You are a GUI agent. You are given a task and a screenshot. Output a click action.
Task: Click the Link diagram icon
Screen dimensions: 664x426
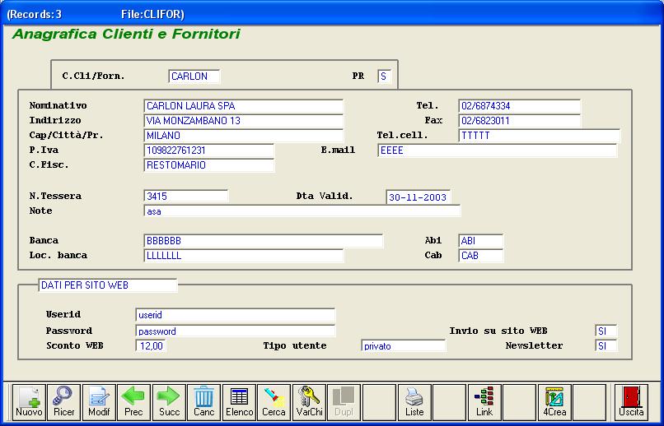tap(484, 402)
